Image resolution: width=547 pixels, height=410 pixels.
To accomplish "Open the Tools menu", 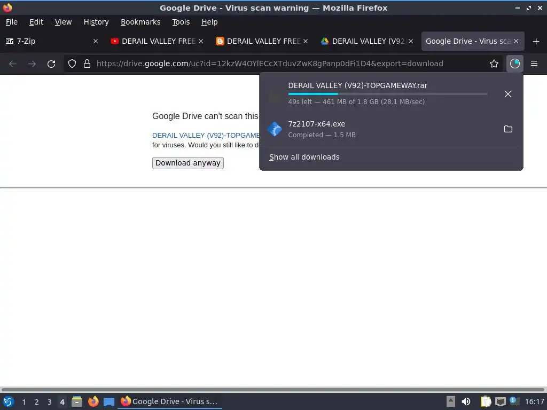I will (x=181, y=22).
